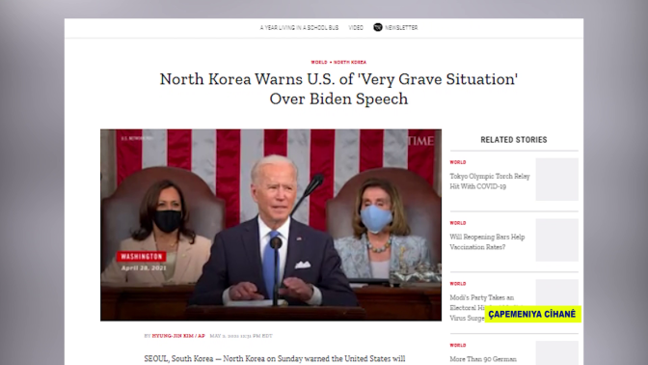
Task: Open 'Will Reopening Bars Help Vaccination Rates?' story
Action: 487,242
